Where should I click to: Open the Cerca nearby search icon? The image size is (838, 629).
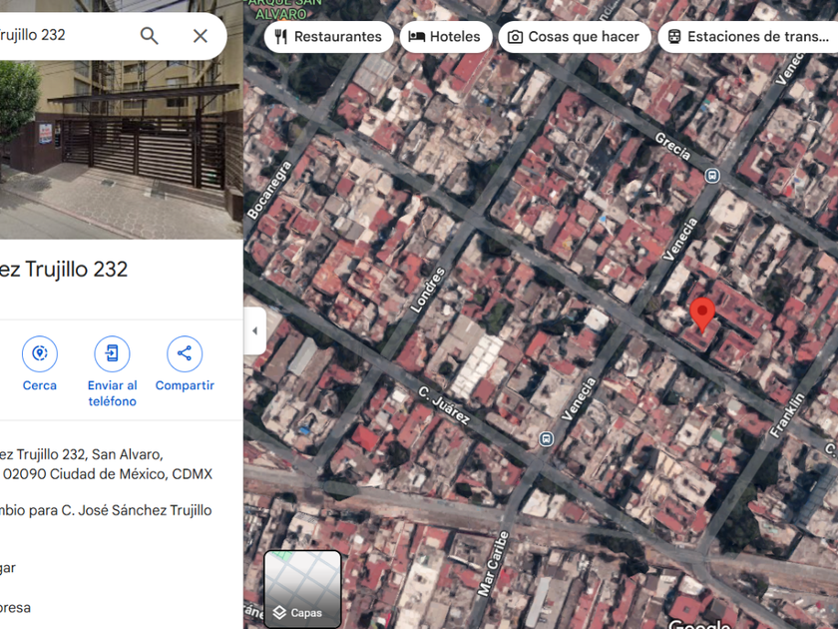(x=40, y=354)
